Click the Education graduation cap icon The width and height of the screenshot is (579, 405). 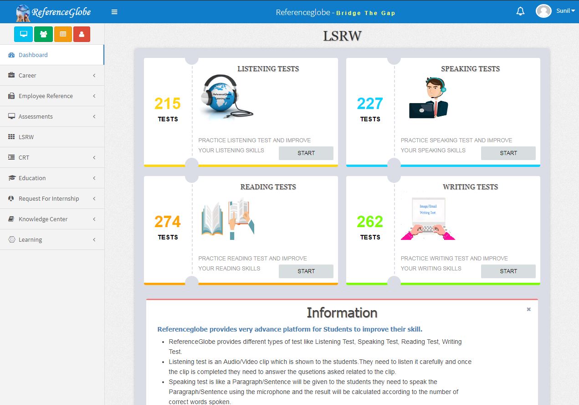point(12,178)
